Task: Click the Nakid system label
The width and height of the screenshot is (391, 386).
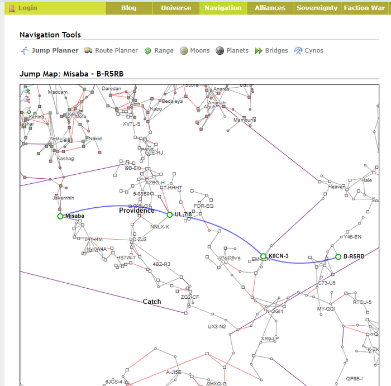Action: click(96, 139)
